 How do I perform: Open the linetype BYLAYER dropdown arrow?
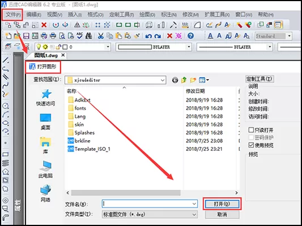(270, 47)
